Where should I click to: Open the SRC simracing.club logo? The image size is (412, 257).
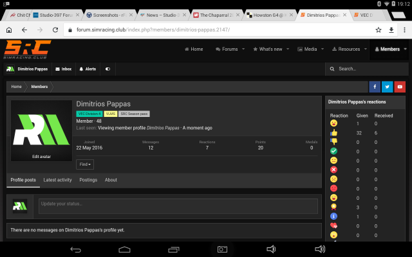[27, 49]
